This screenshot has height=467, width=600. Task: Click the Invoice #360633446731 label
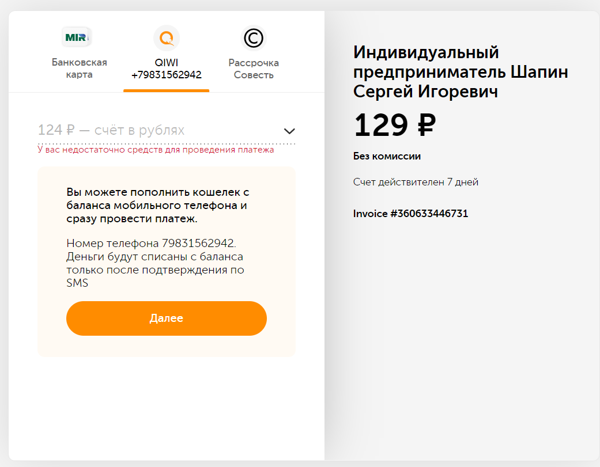(x=410, y=213)
